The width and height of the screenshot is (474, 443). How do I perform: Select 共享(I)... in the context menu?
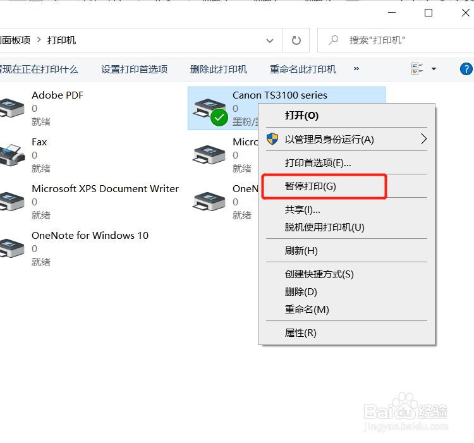[346, 209]
